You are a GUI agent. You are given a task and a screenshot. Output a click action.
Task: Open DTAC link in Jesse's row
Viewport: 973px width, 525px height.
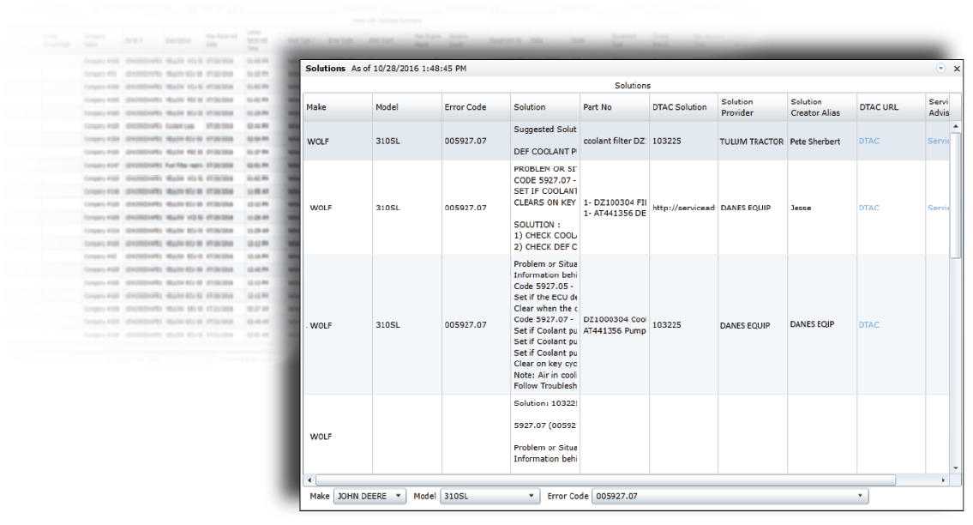868,208
